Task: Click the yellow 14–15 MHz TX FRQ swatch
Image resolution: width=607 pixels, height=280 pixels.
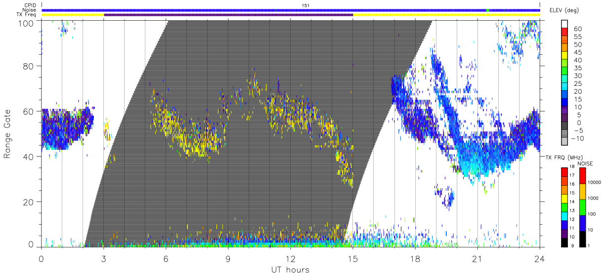Action: (x=564, y=198)
